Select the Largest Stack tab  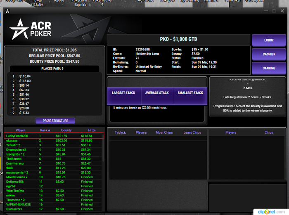click(x=123, y=95)
